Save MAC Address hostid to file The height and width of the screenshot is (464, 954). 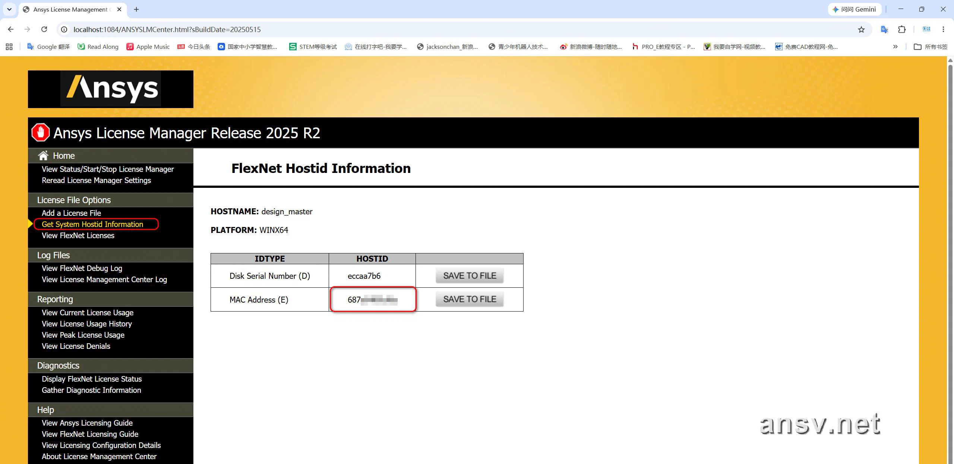[x=470, y=299]
